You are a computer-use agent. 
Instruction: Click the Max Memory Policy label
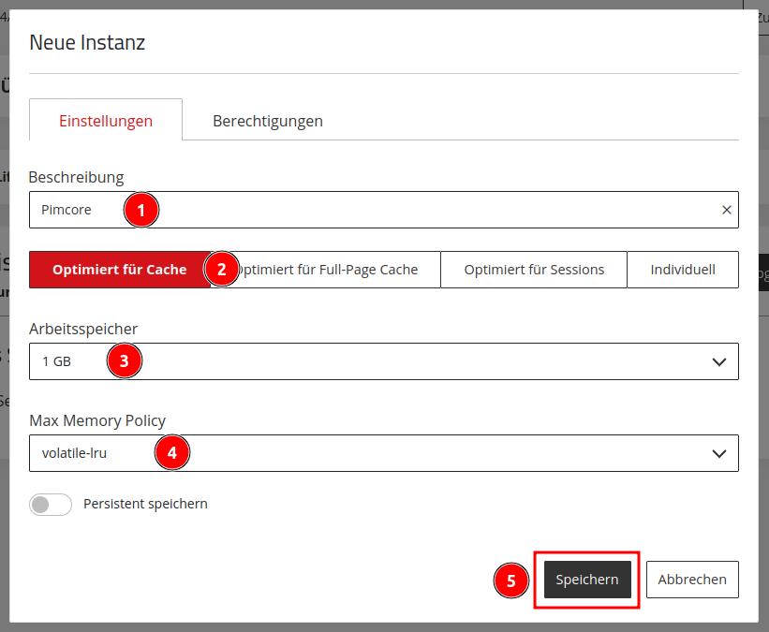pos(97,420)
